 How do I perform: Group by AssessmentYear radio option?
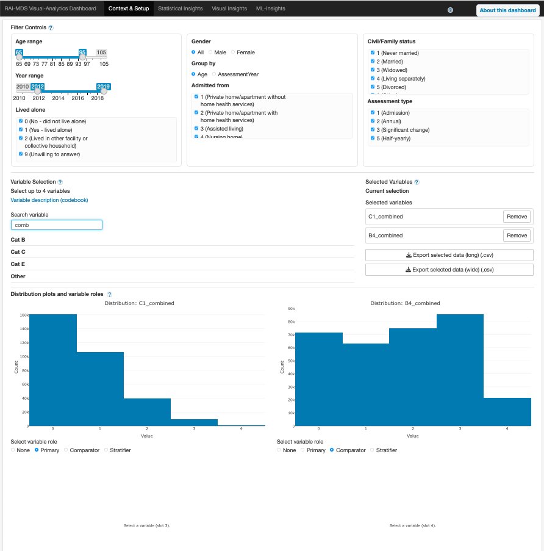(x=214, y=74)
